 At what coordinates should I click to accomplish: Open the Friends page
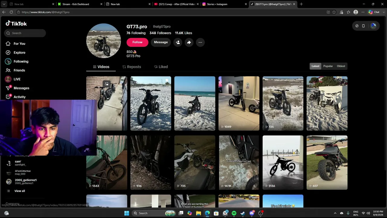16,70
